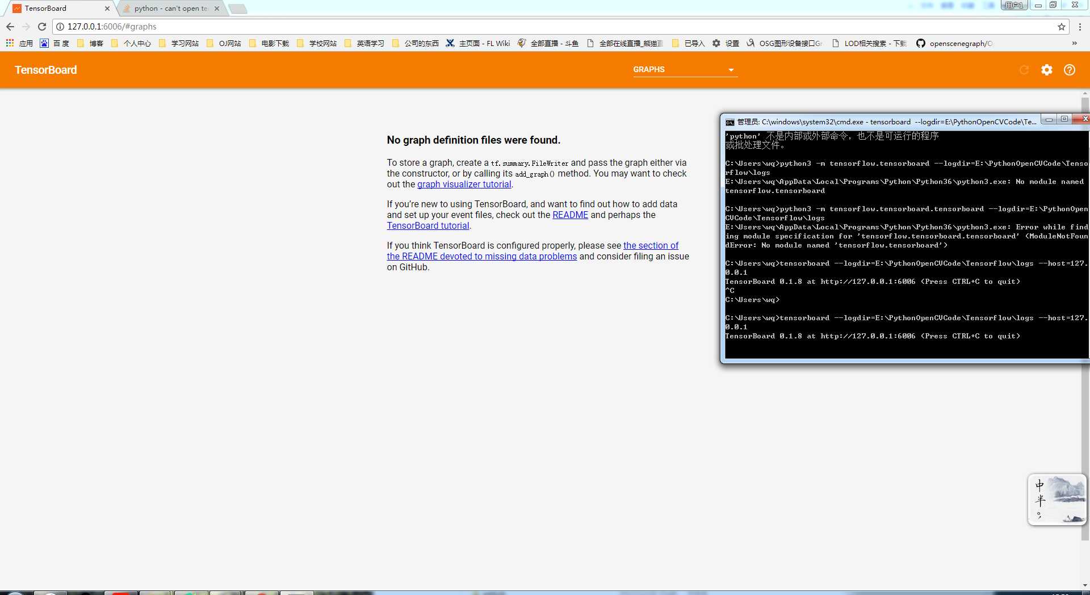Switch to the python - can't open tab
1090x595 pixels.
[x=170, y=9]
